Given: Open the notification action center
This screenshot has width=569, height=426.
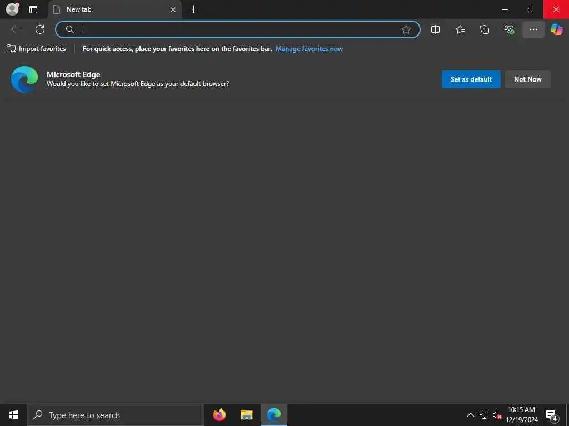Looking at the screenshot, I should (552, 415).
